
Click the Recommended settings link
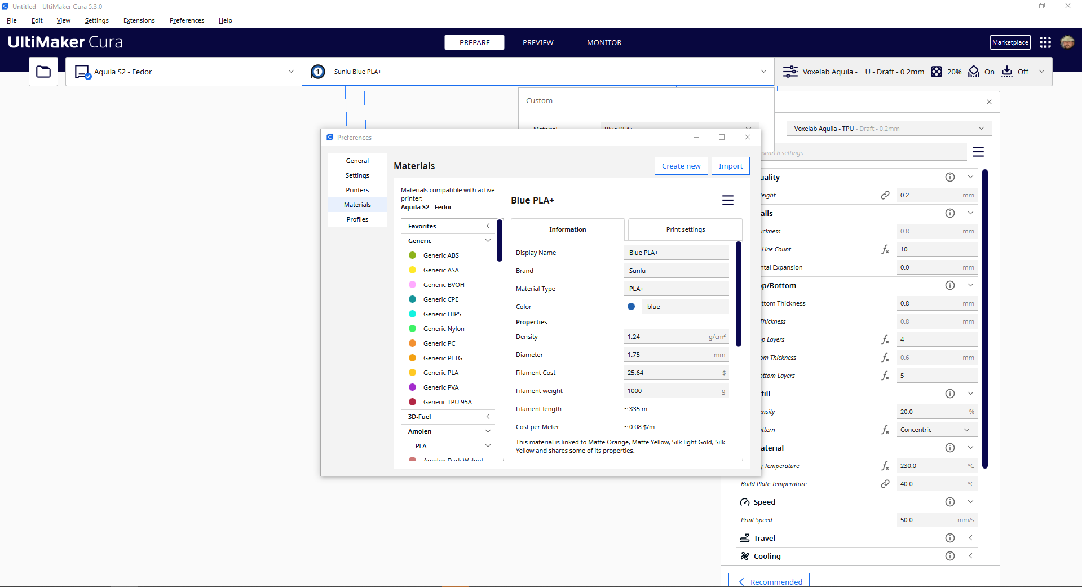(x=769, y=581)
